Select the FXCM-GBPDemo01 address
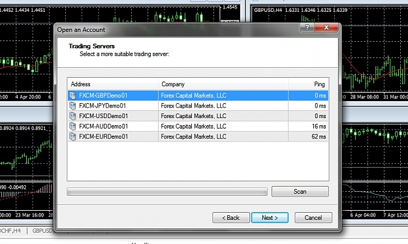This screenshot has width=408, height=244. tap(103, 96)
